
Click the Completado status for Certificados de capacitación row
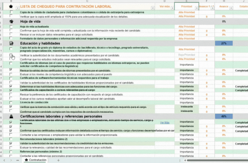(241, 90)
